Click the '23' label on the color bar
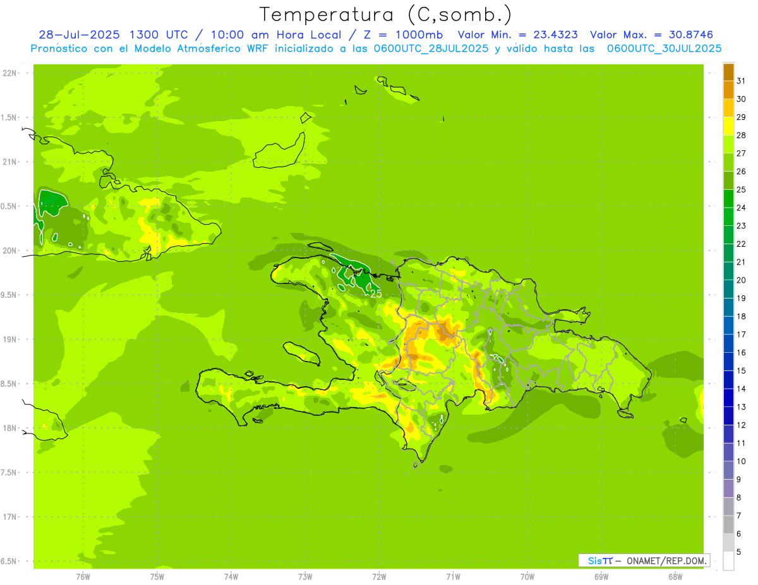This screenshot has height=585, width=758. (x=741, y=226)
